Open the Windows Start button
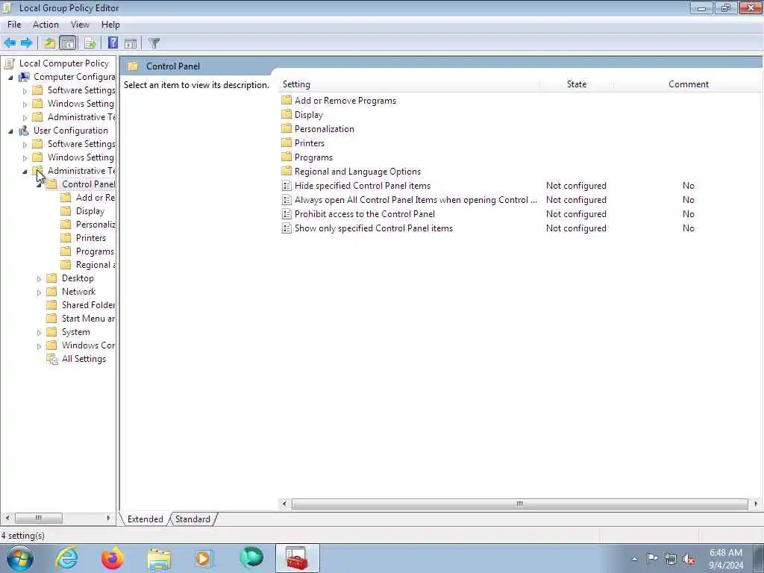The image size is (764, 573). [19, 558]
